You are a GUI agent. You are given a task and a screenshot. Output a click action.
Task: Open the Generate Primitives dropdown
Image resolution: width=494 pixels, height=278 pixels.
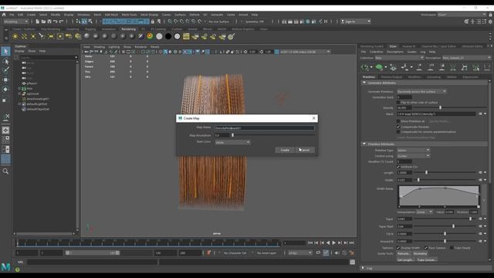pyautogui.click(x=421, y=91)
